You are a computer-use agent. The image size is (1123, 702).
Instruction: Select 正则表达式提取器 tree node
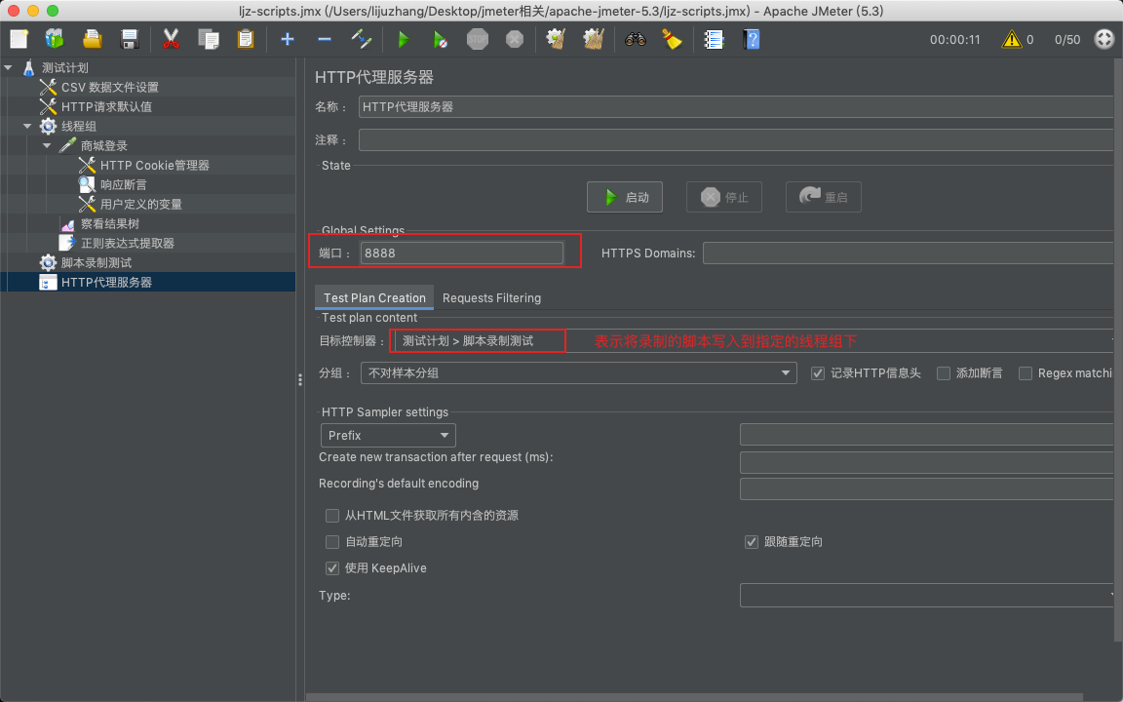(128, 243)
